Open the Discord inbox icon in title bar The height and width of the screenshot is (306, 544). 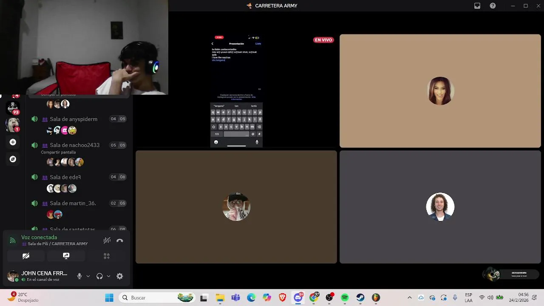477,6
